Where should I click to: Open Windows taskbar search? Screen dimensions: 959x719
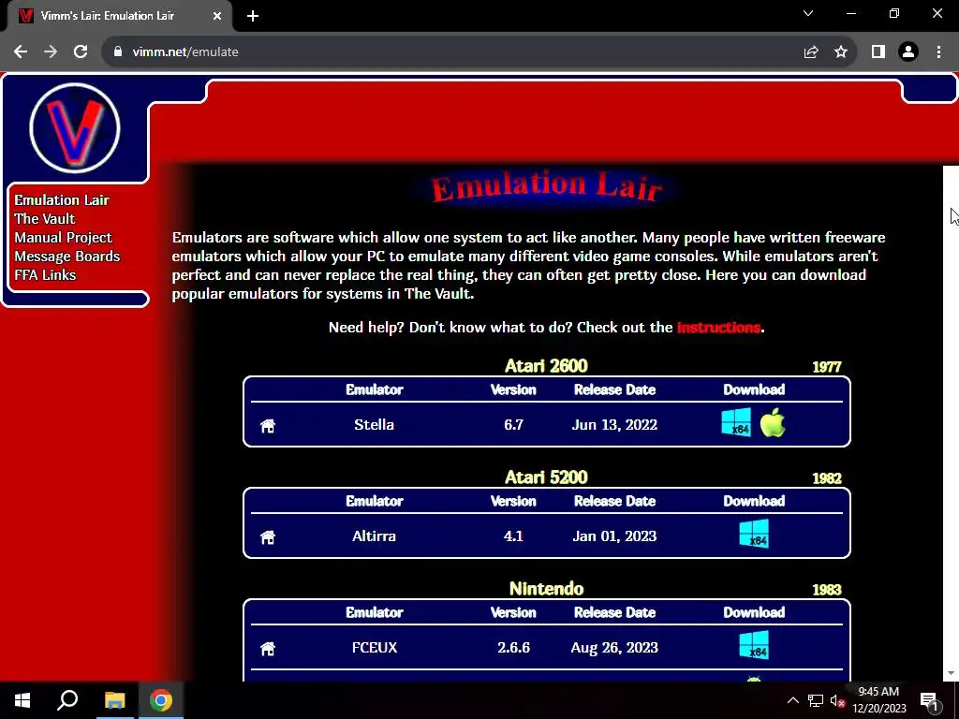coord(67,700)
